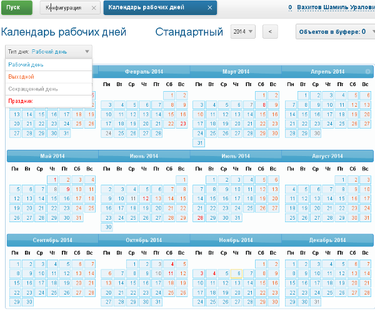
Task: Click December 31, 2014 day cell
Action: point(316,301)
